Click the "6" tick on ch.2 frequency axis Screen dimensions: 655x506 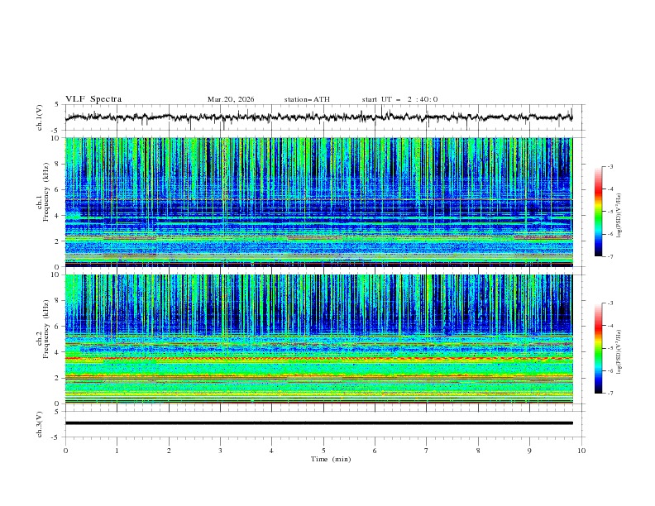coord(59,326)
